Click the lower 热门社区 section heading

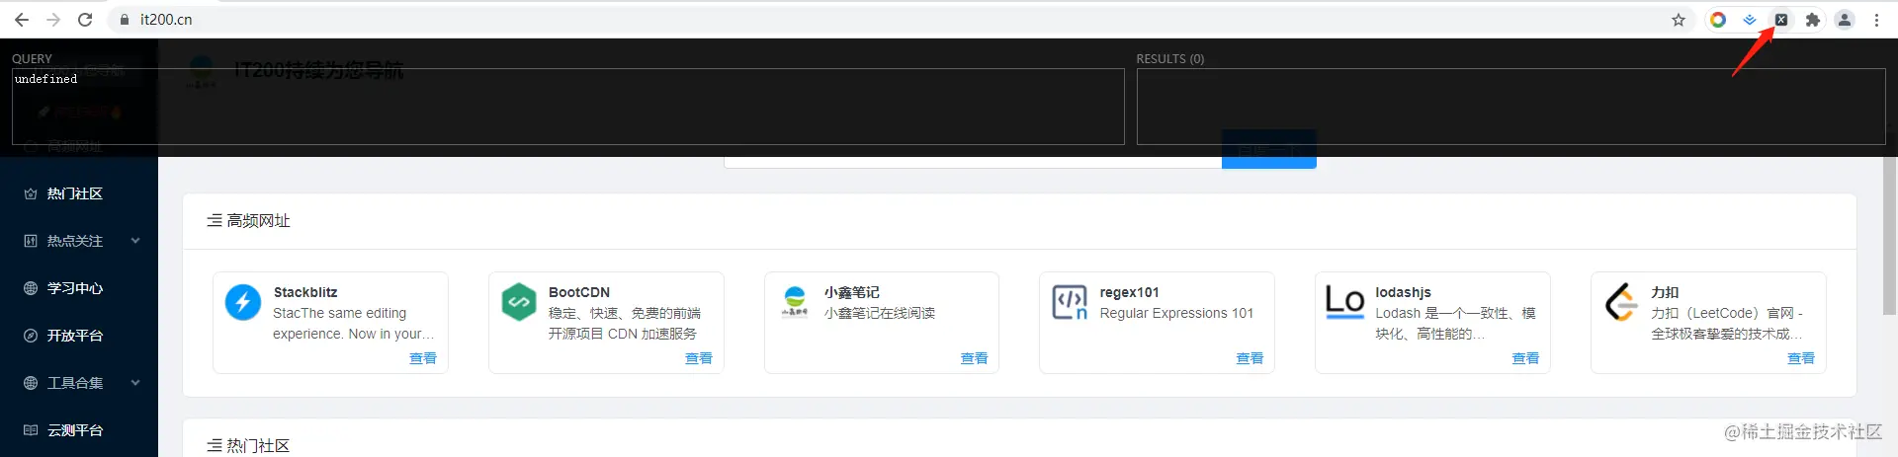258,446
